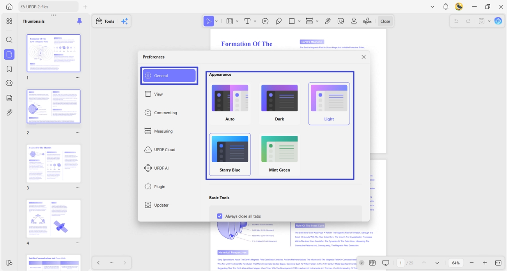This screenshot has height=271, width=507.
Task: Select the Starry Blue theme swatch
Action: click(230, 154)
